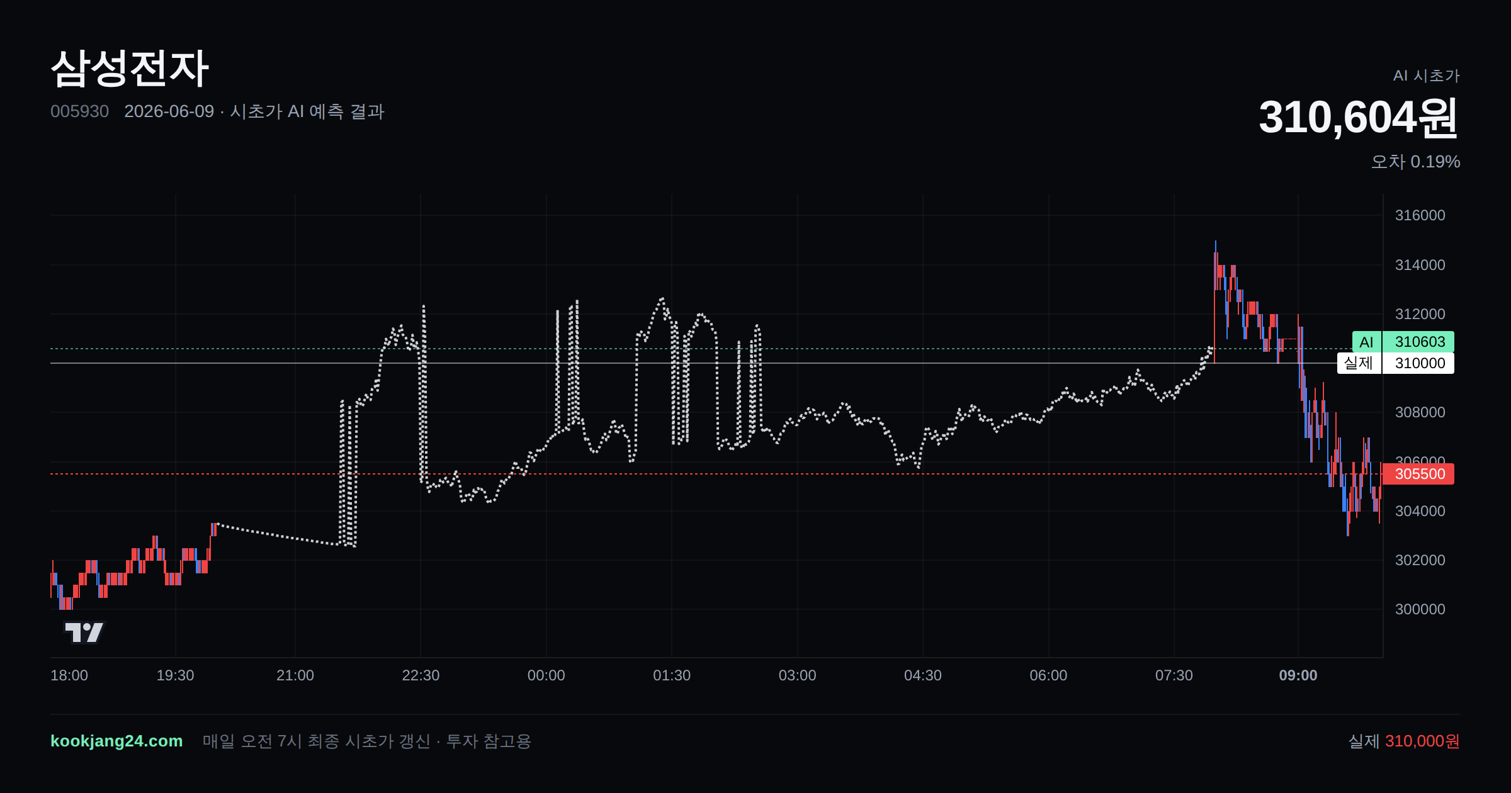Click the 09:00 time axis label
This screenshot has width=1511, height=793.
[1298, 675]
